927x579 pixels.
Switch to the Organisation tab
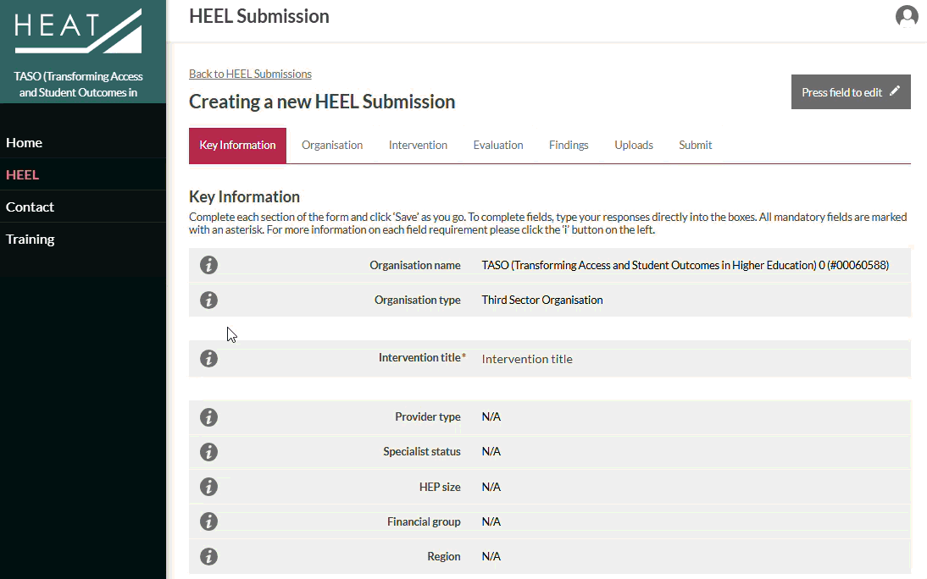332,146
